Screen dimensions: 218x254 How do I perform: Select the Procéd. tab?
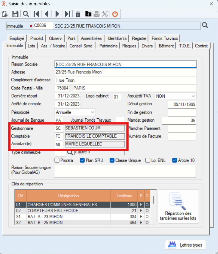point(37,38)
